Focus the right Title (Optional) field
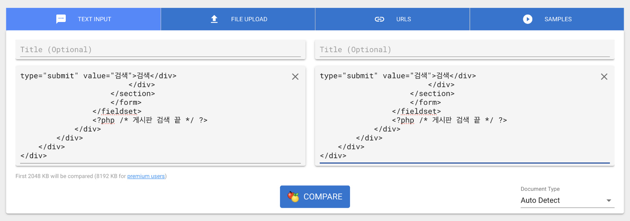Viewport: 630px width, 221px height. (x=465, y=49)
